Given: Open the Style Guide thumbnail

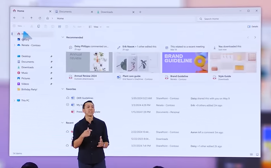Looking at the screenshot, I should pos(233,62).
